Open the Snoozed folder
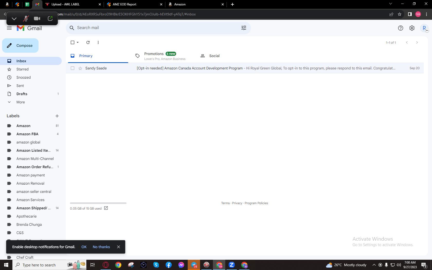 point(31,77)
